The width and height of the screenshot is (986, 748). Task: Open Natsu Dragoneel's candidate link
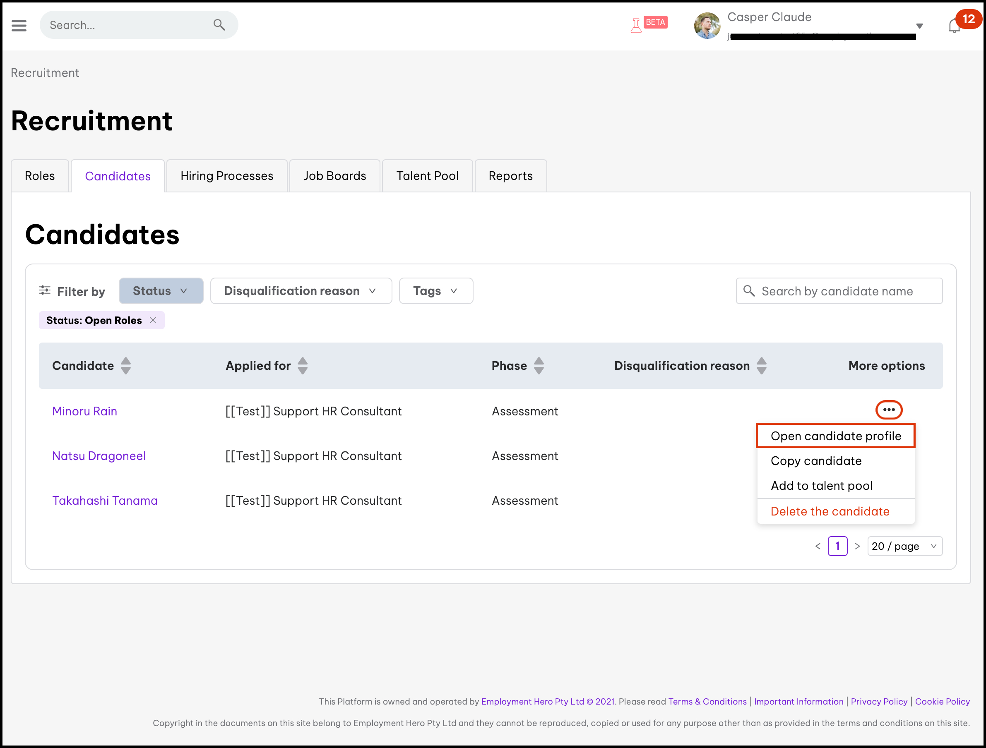pos(99,456)
